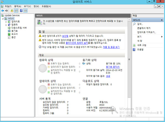The image size is (165, 122).
Task: Click the 업데이트 node icon in tree
Action: coord(9,21)
